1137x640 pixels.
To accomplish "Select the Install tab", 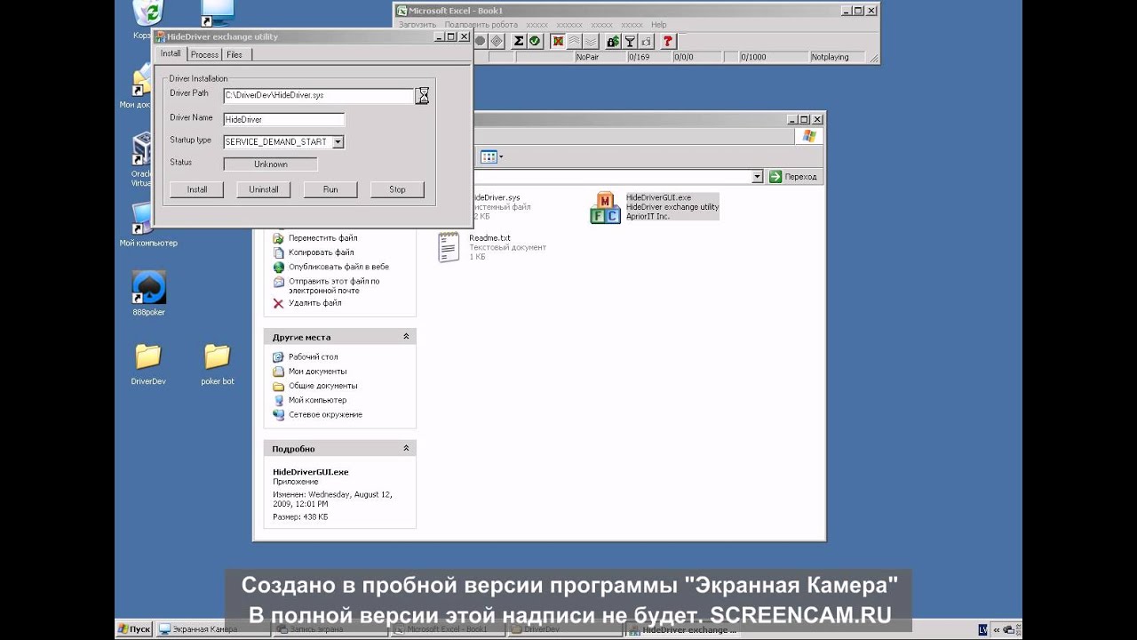I will pyautogui.click(x=171, y=54).
